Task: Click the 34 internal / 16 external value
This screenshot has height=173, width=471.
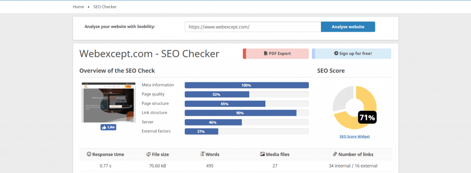Action: (x=353, y=166)
